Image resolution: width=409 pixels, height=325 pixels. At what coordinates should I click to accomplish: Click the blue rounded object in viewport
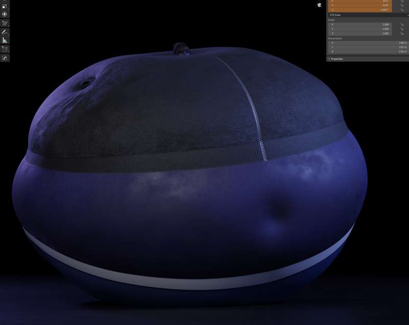tap(190, 178)
